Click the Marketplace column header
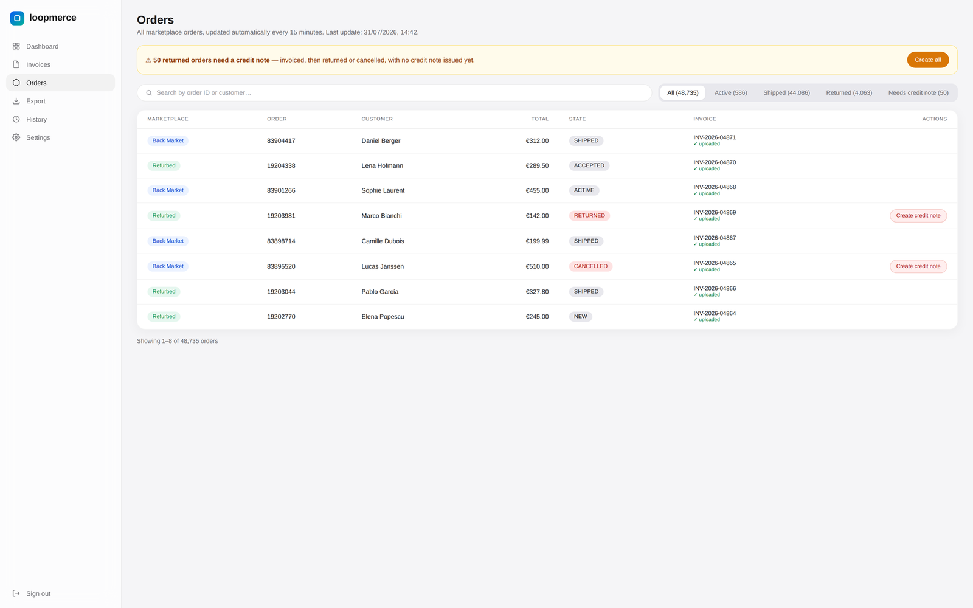The height and width of the screenshot is (608, 973). (x=168, y=119)
